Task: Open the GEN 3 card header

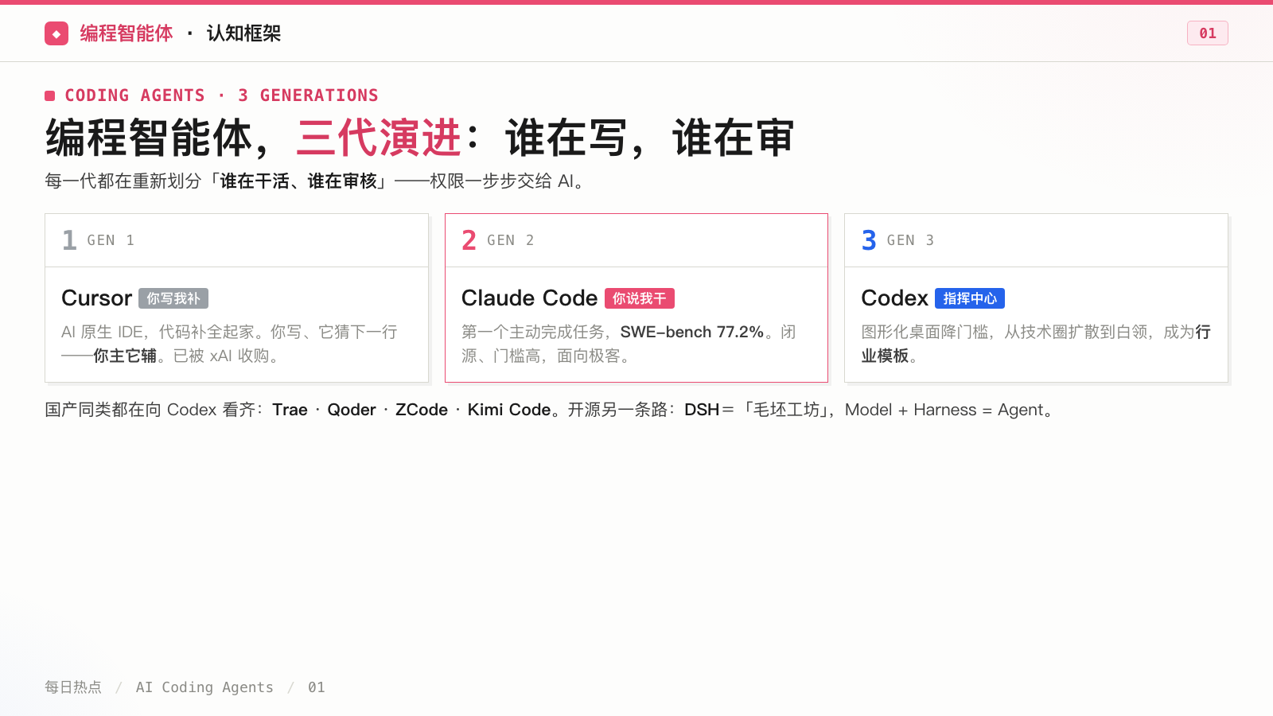Action: coord(1036,240)
